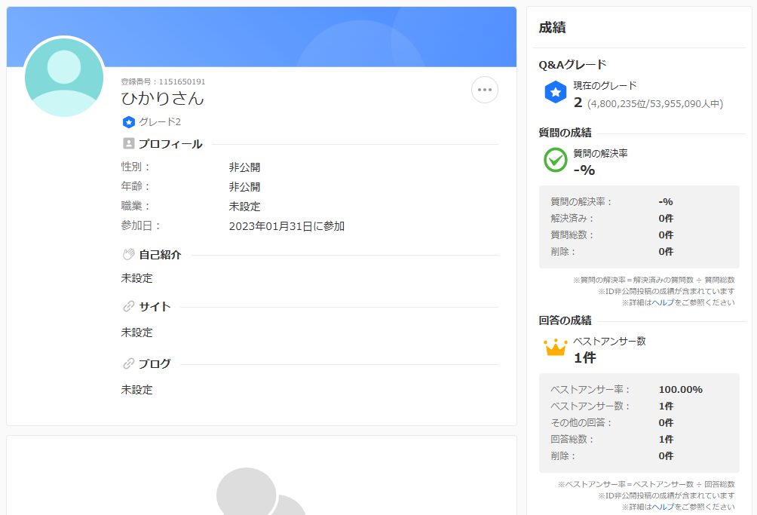The height and width of the screenshot is (515, 757).
Task: Click the 100.00% best answer rate value
Action: 681,390
